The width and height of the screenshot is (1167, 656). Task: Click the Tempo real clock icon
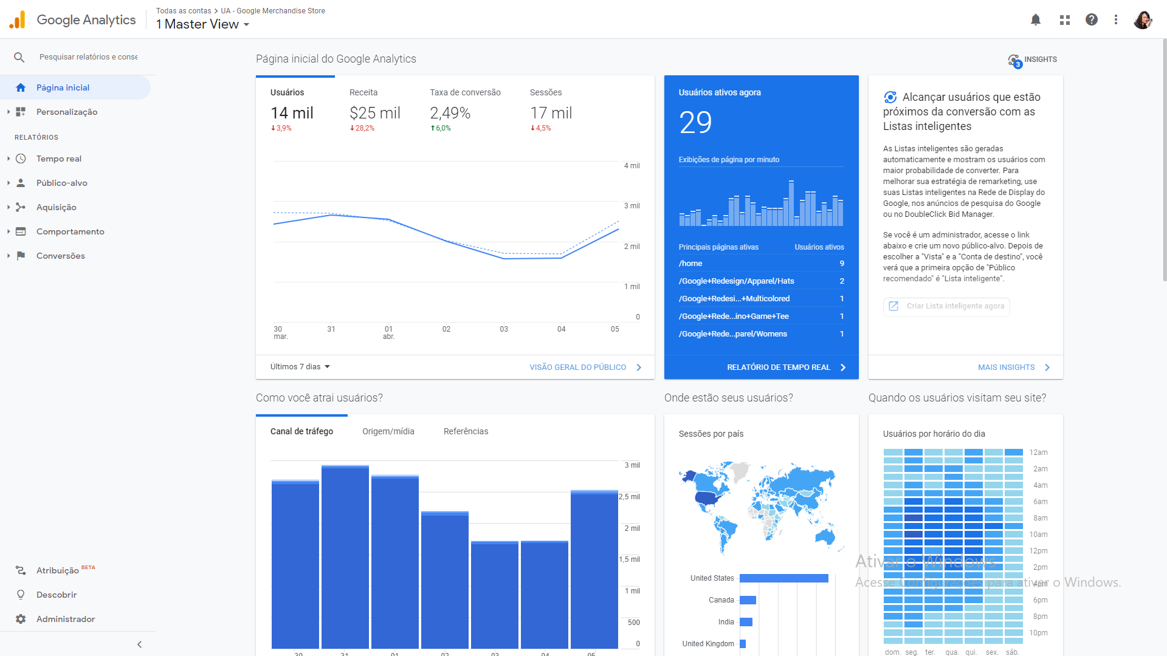[x=21, y=159]
